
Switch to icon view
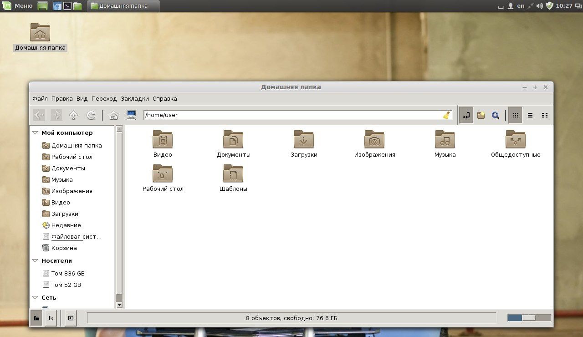coord(515,115)
